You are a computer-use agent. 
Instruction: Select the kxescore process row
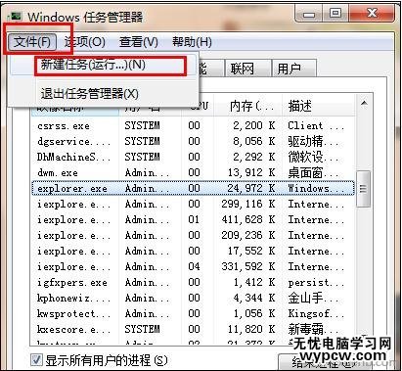click(x=193, y=329)
